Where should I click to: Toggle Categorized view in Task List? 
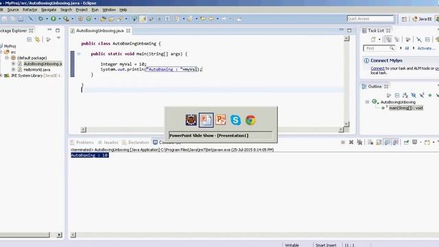click(x=388, y=40)
